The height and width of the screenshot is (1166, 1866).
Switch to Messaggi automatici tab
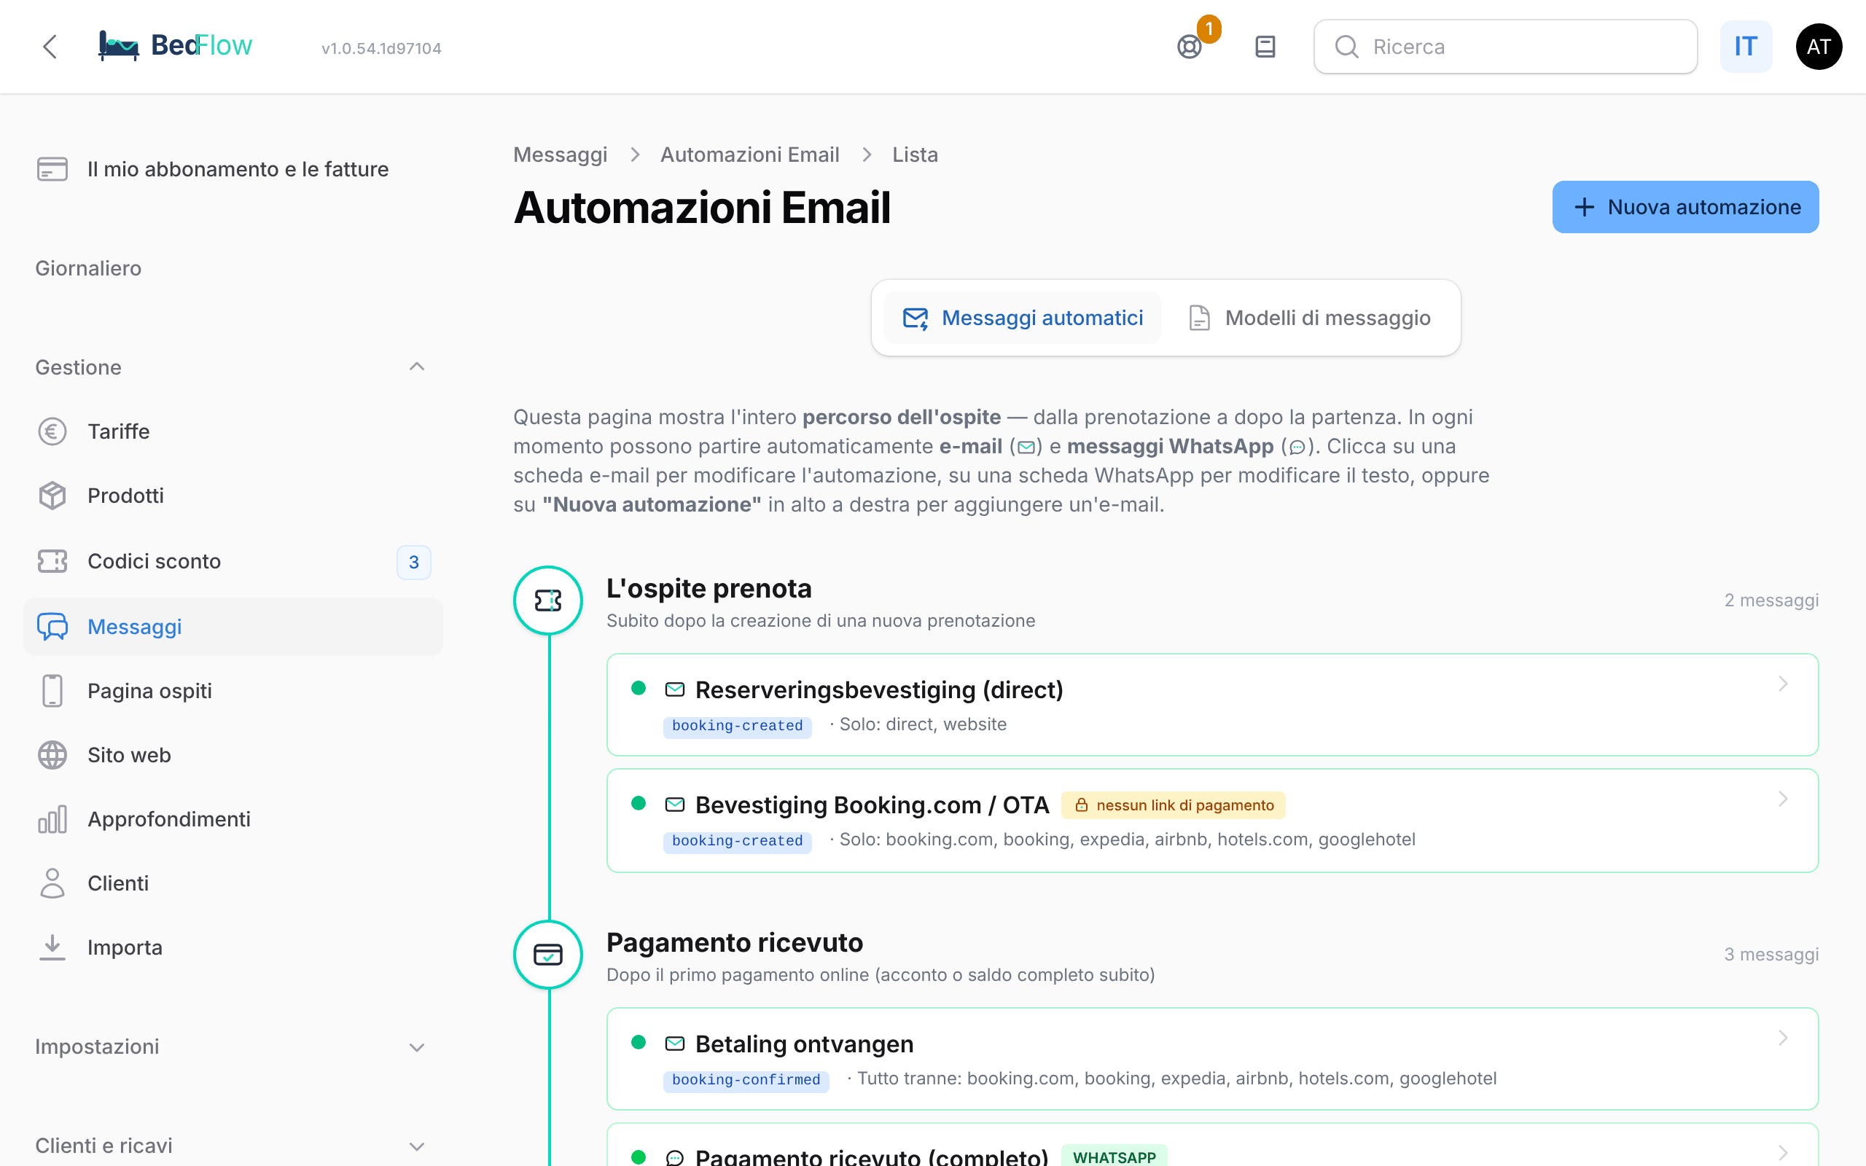(1023, 318)
